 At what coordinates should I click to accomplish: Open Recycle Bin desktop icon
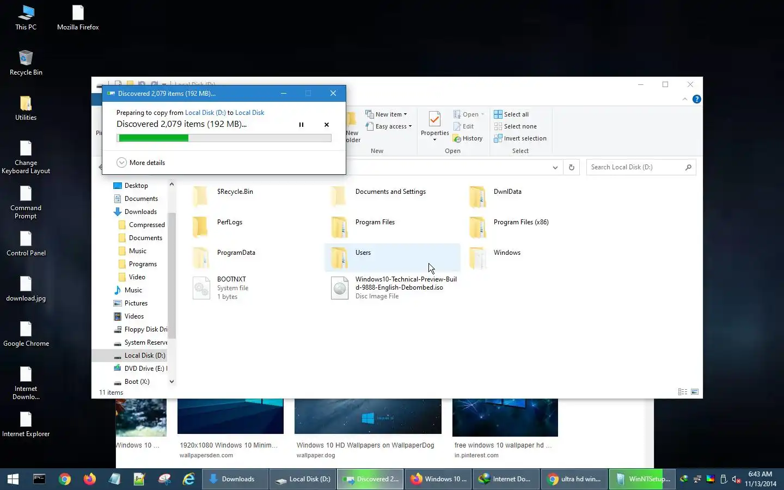[26, 63]
